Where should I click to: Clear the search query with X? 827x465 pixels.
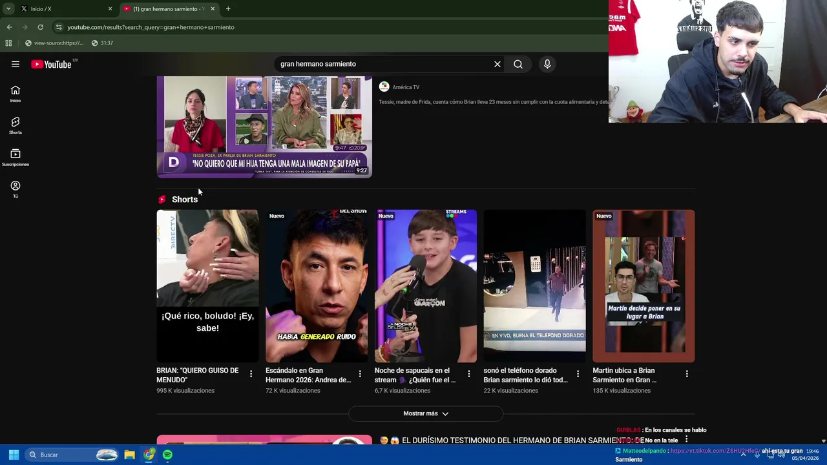497,64
